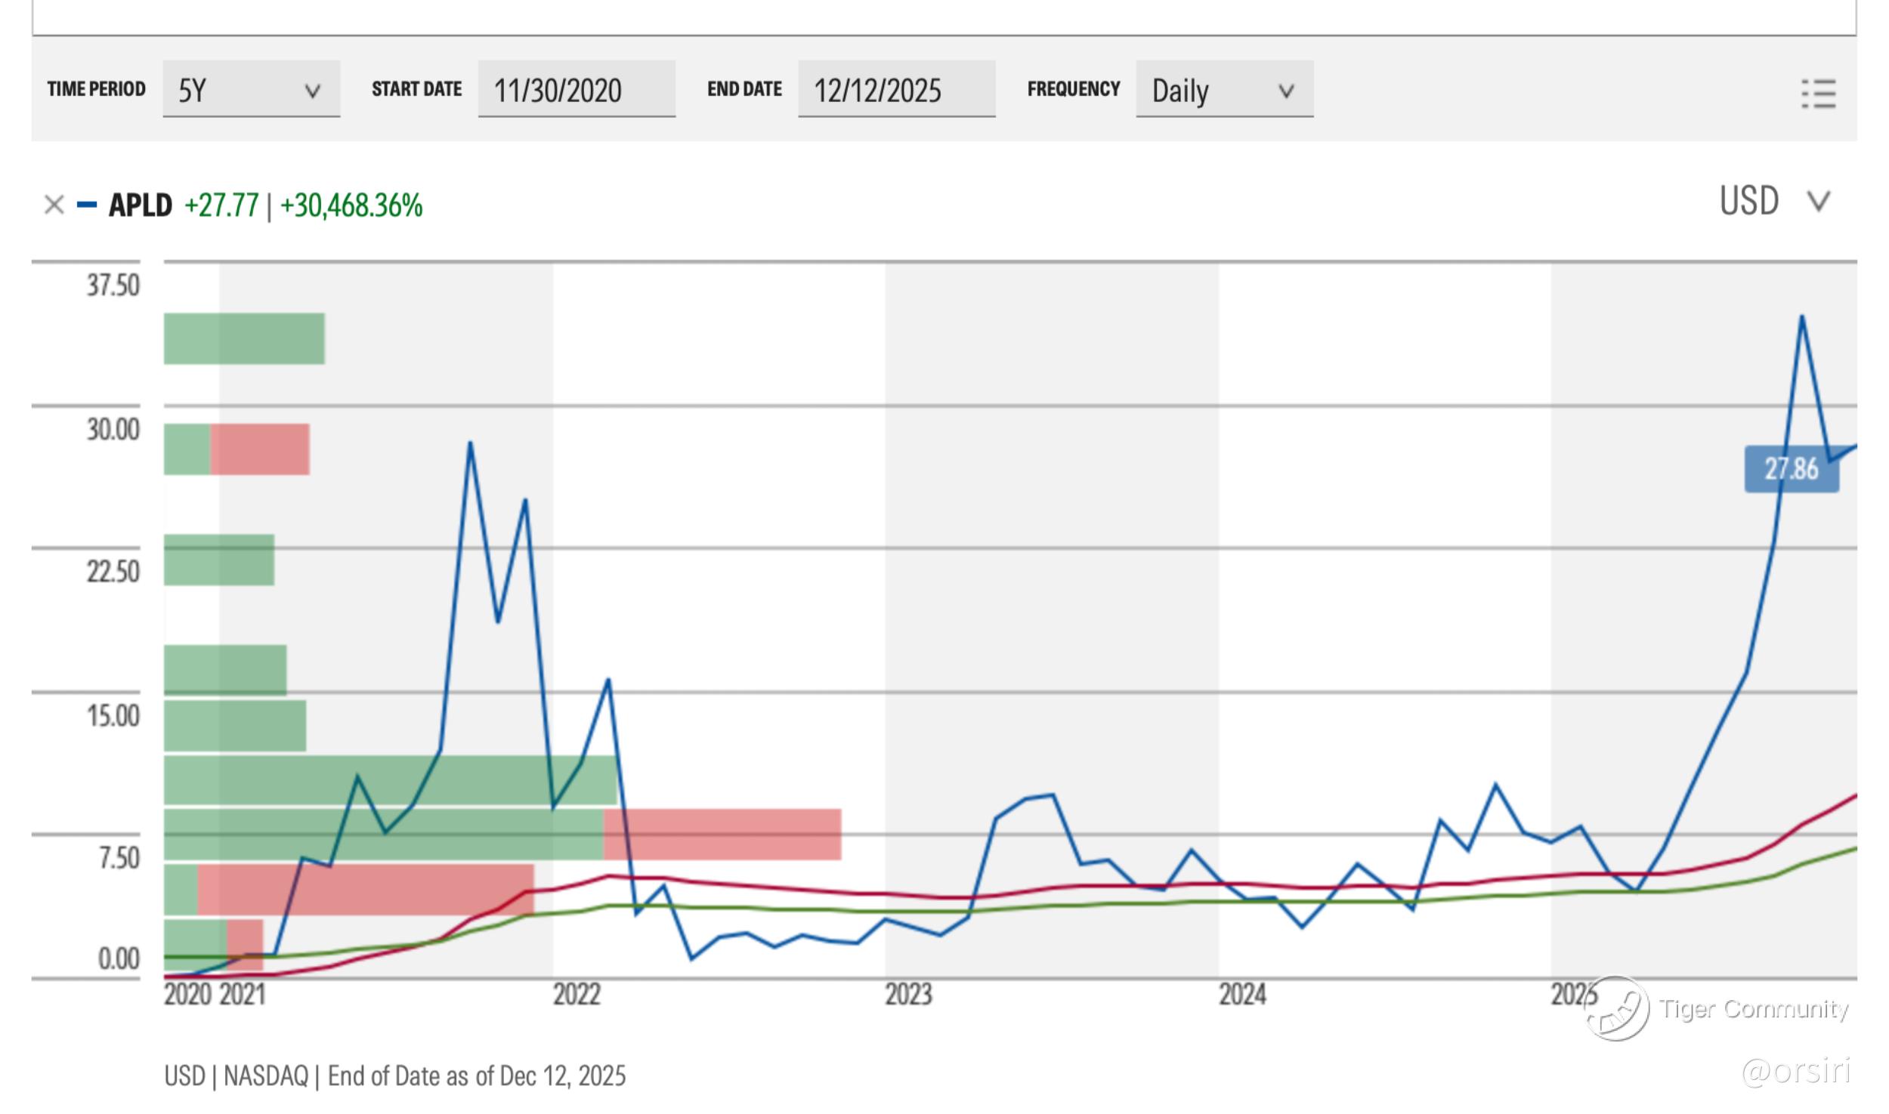Click the topmost green volume profile bar
This screenshot has width=1889, height=1114.
point(244,338)
